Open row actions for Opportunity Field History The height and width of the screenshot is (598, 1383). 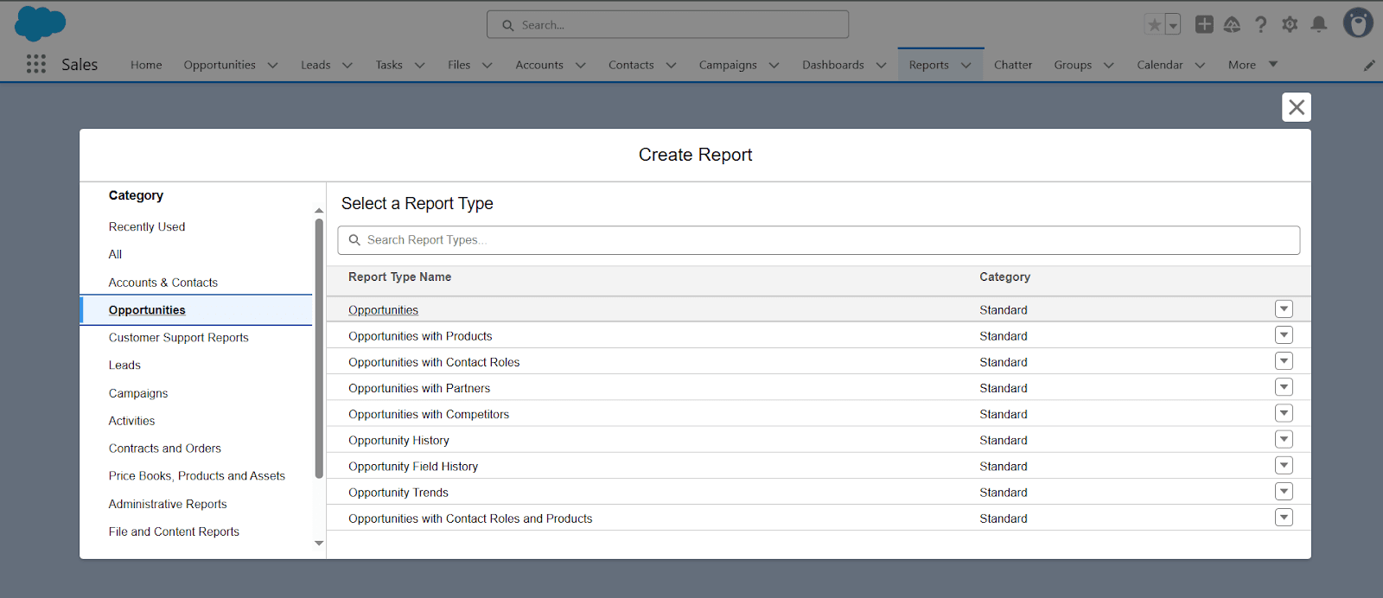click(x=1284, y=466)
